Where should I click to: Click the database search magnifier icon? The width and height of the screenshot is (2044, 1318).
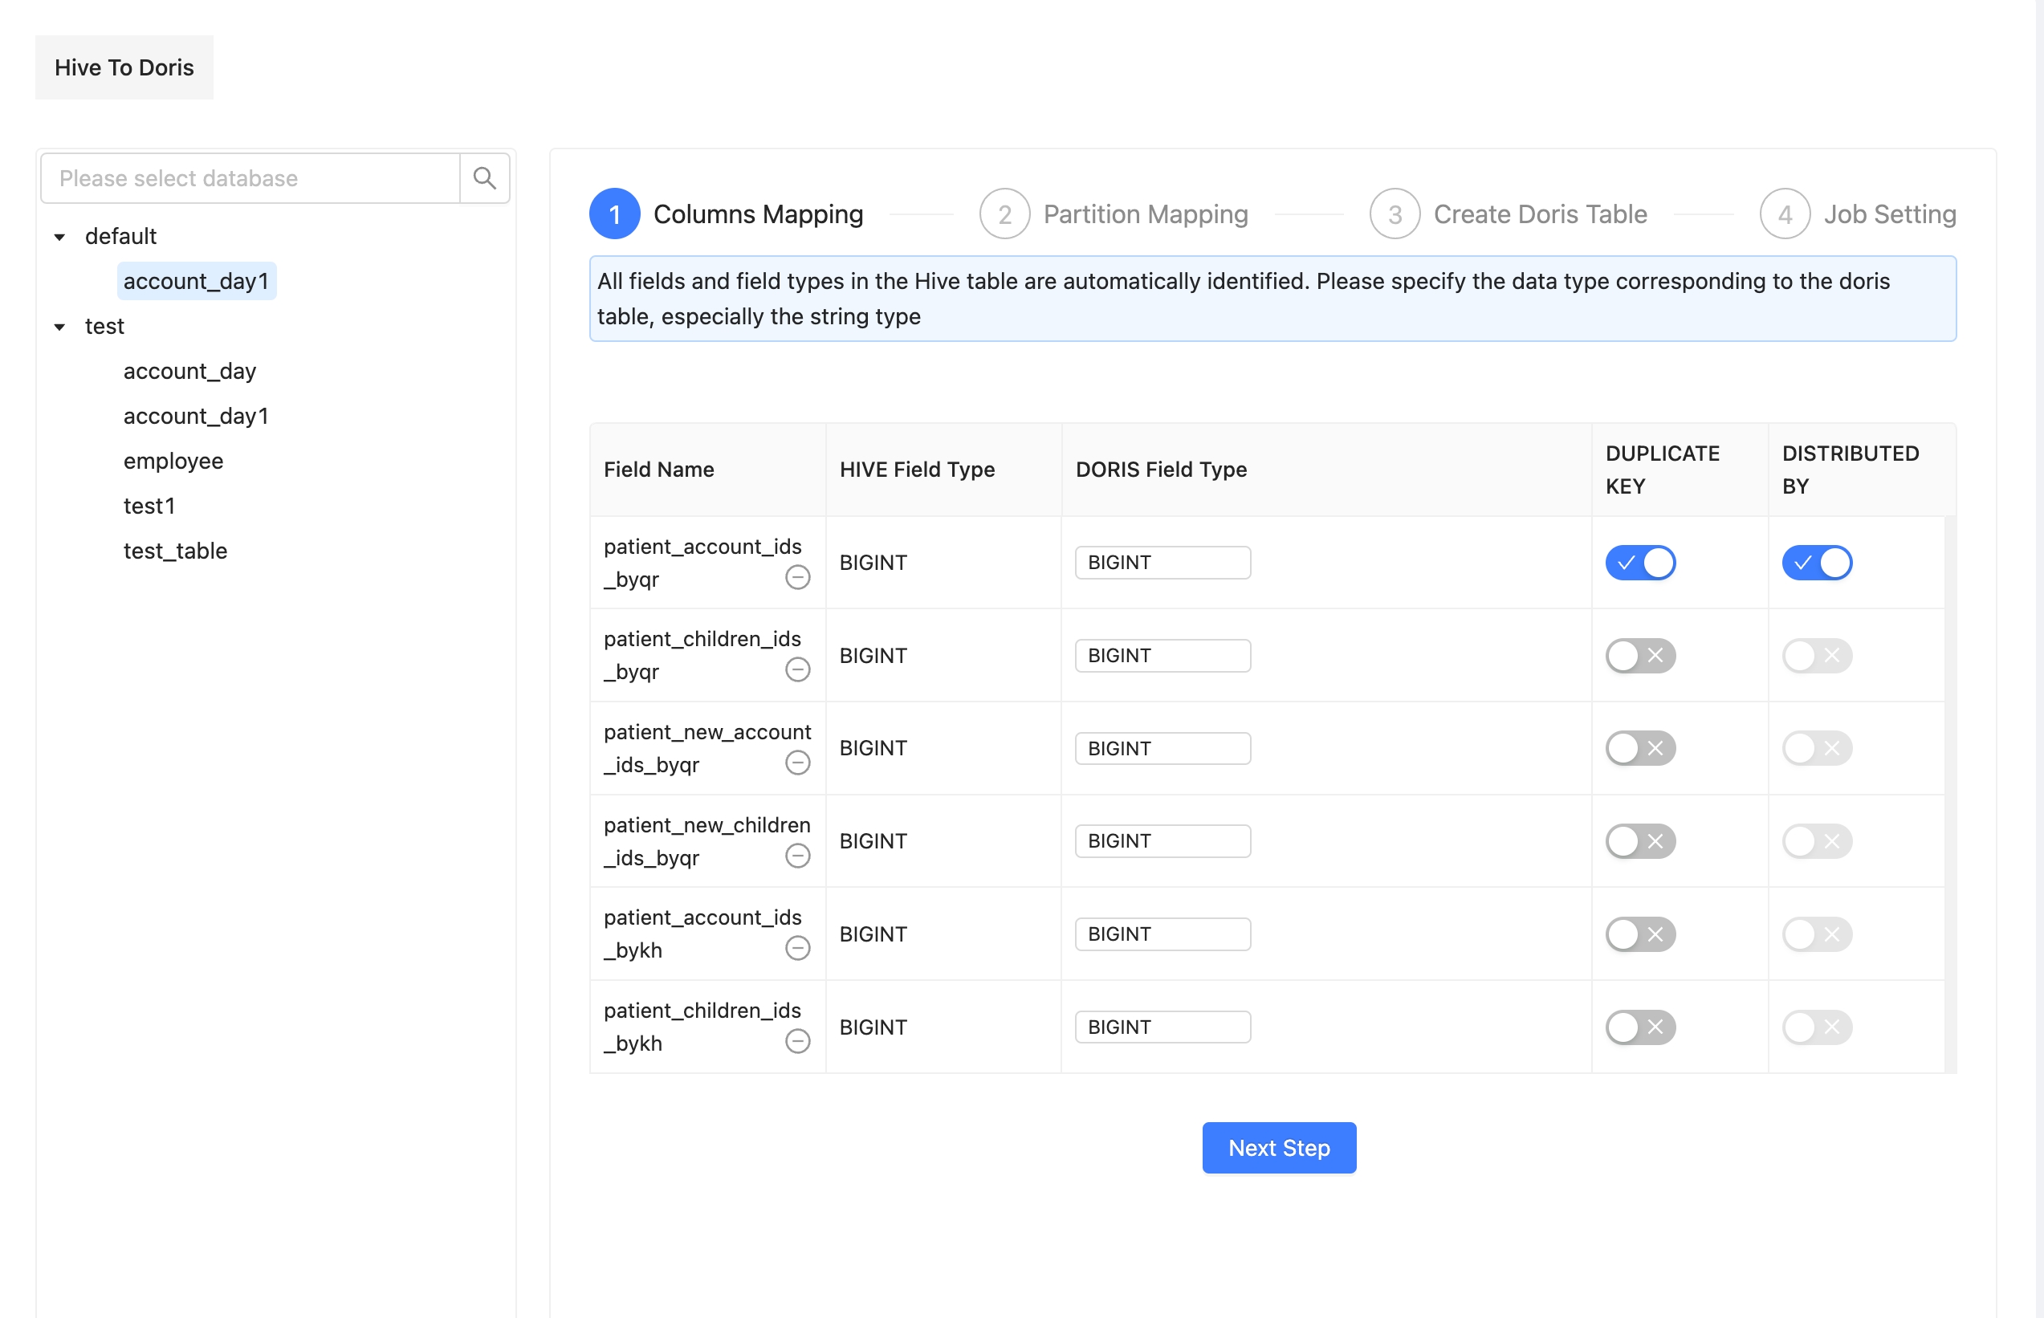[x=484, y=178]
